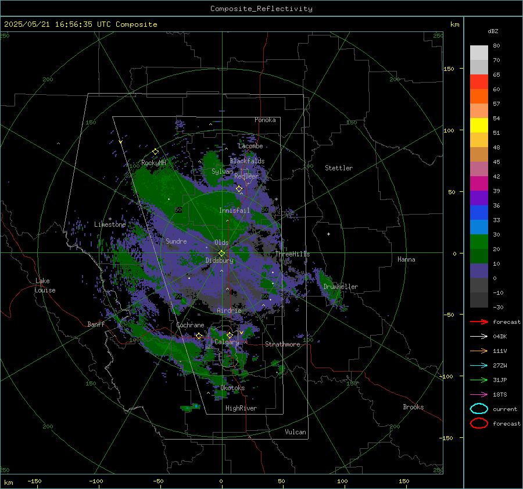Click the Banff label
The height and width of the screenshot is (489, 523).
pos(96,324)
